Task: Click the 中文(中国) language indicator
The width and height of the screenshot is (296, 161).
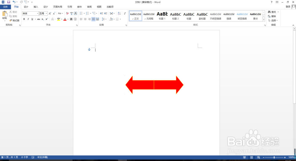Action: point(42,157)
